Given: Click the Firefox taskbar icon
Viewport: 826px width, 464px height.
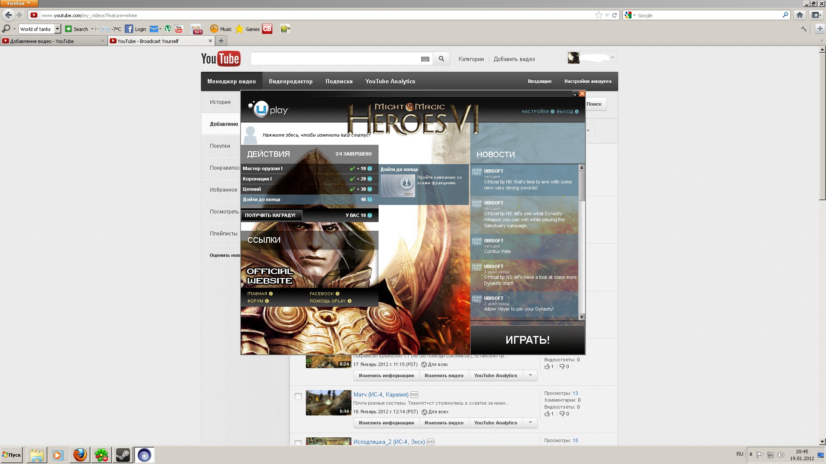Looking at the screenshot, I should (x=80, y=455).
